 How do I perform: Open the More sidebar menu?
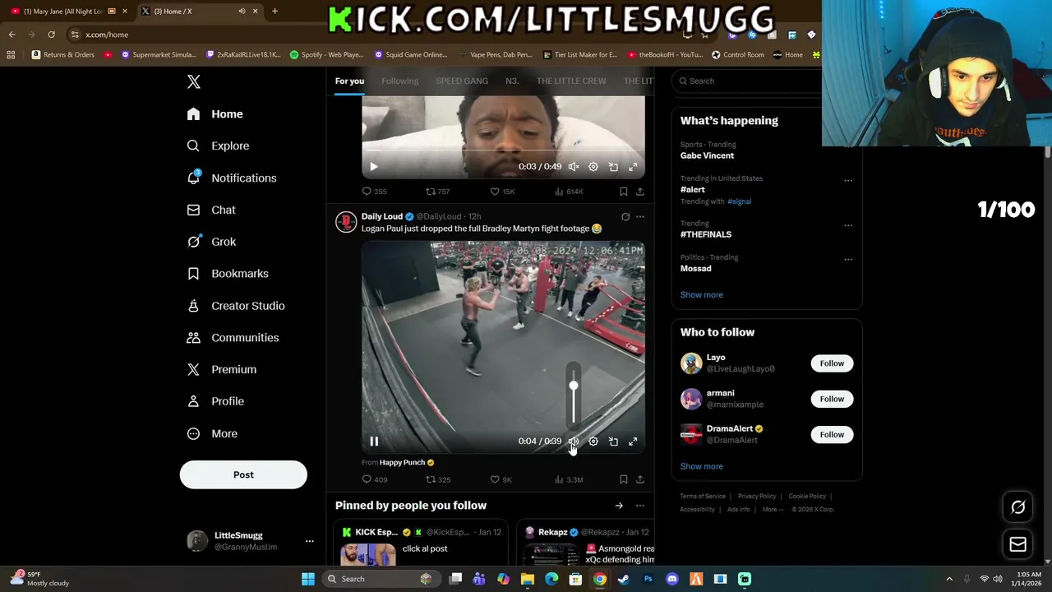pos(212,433)
